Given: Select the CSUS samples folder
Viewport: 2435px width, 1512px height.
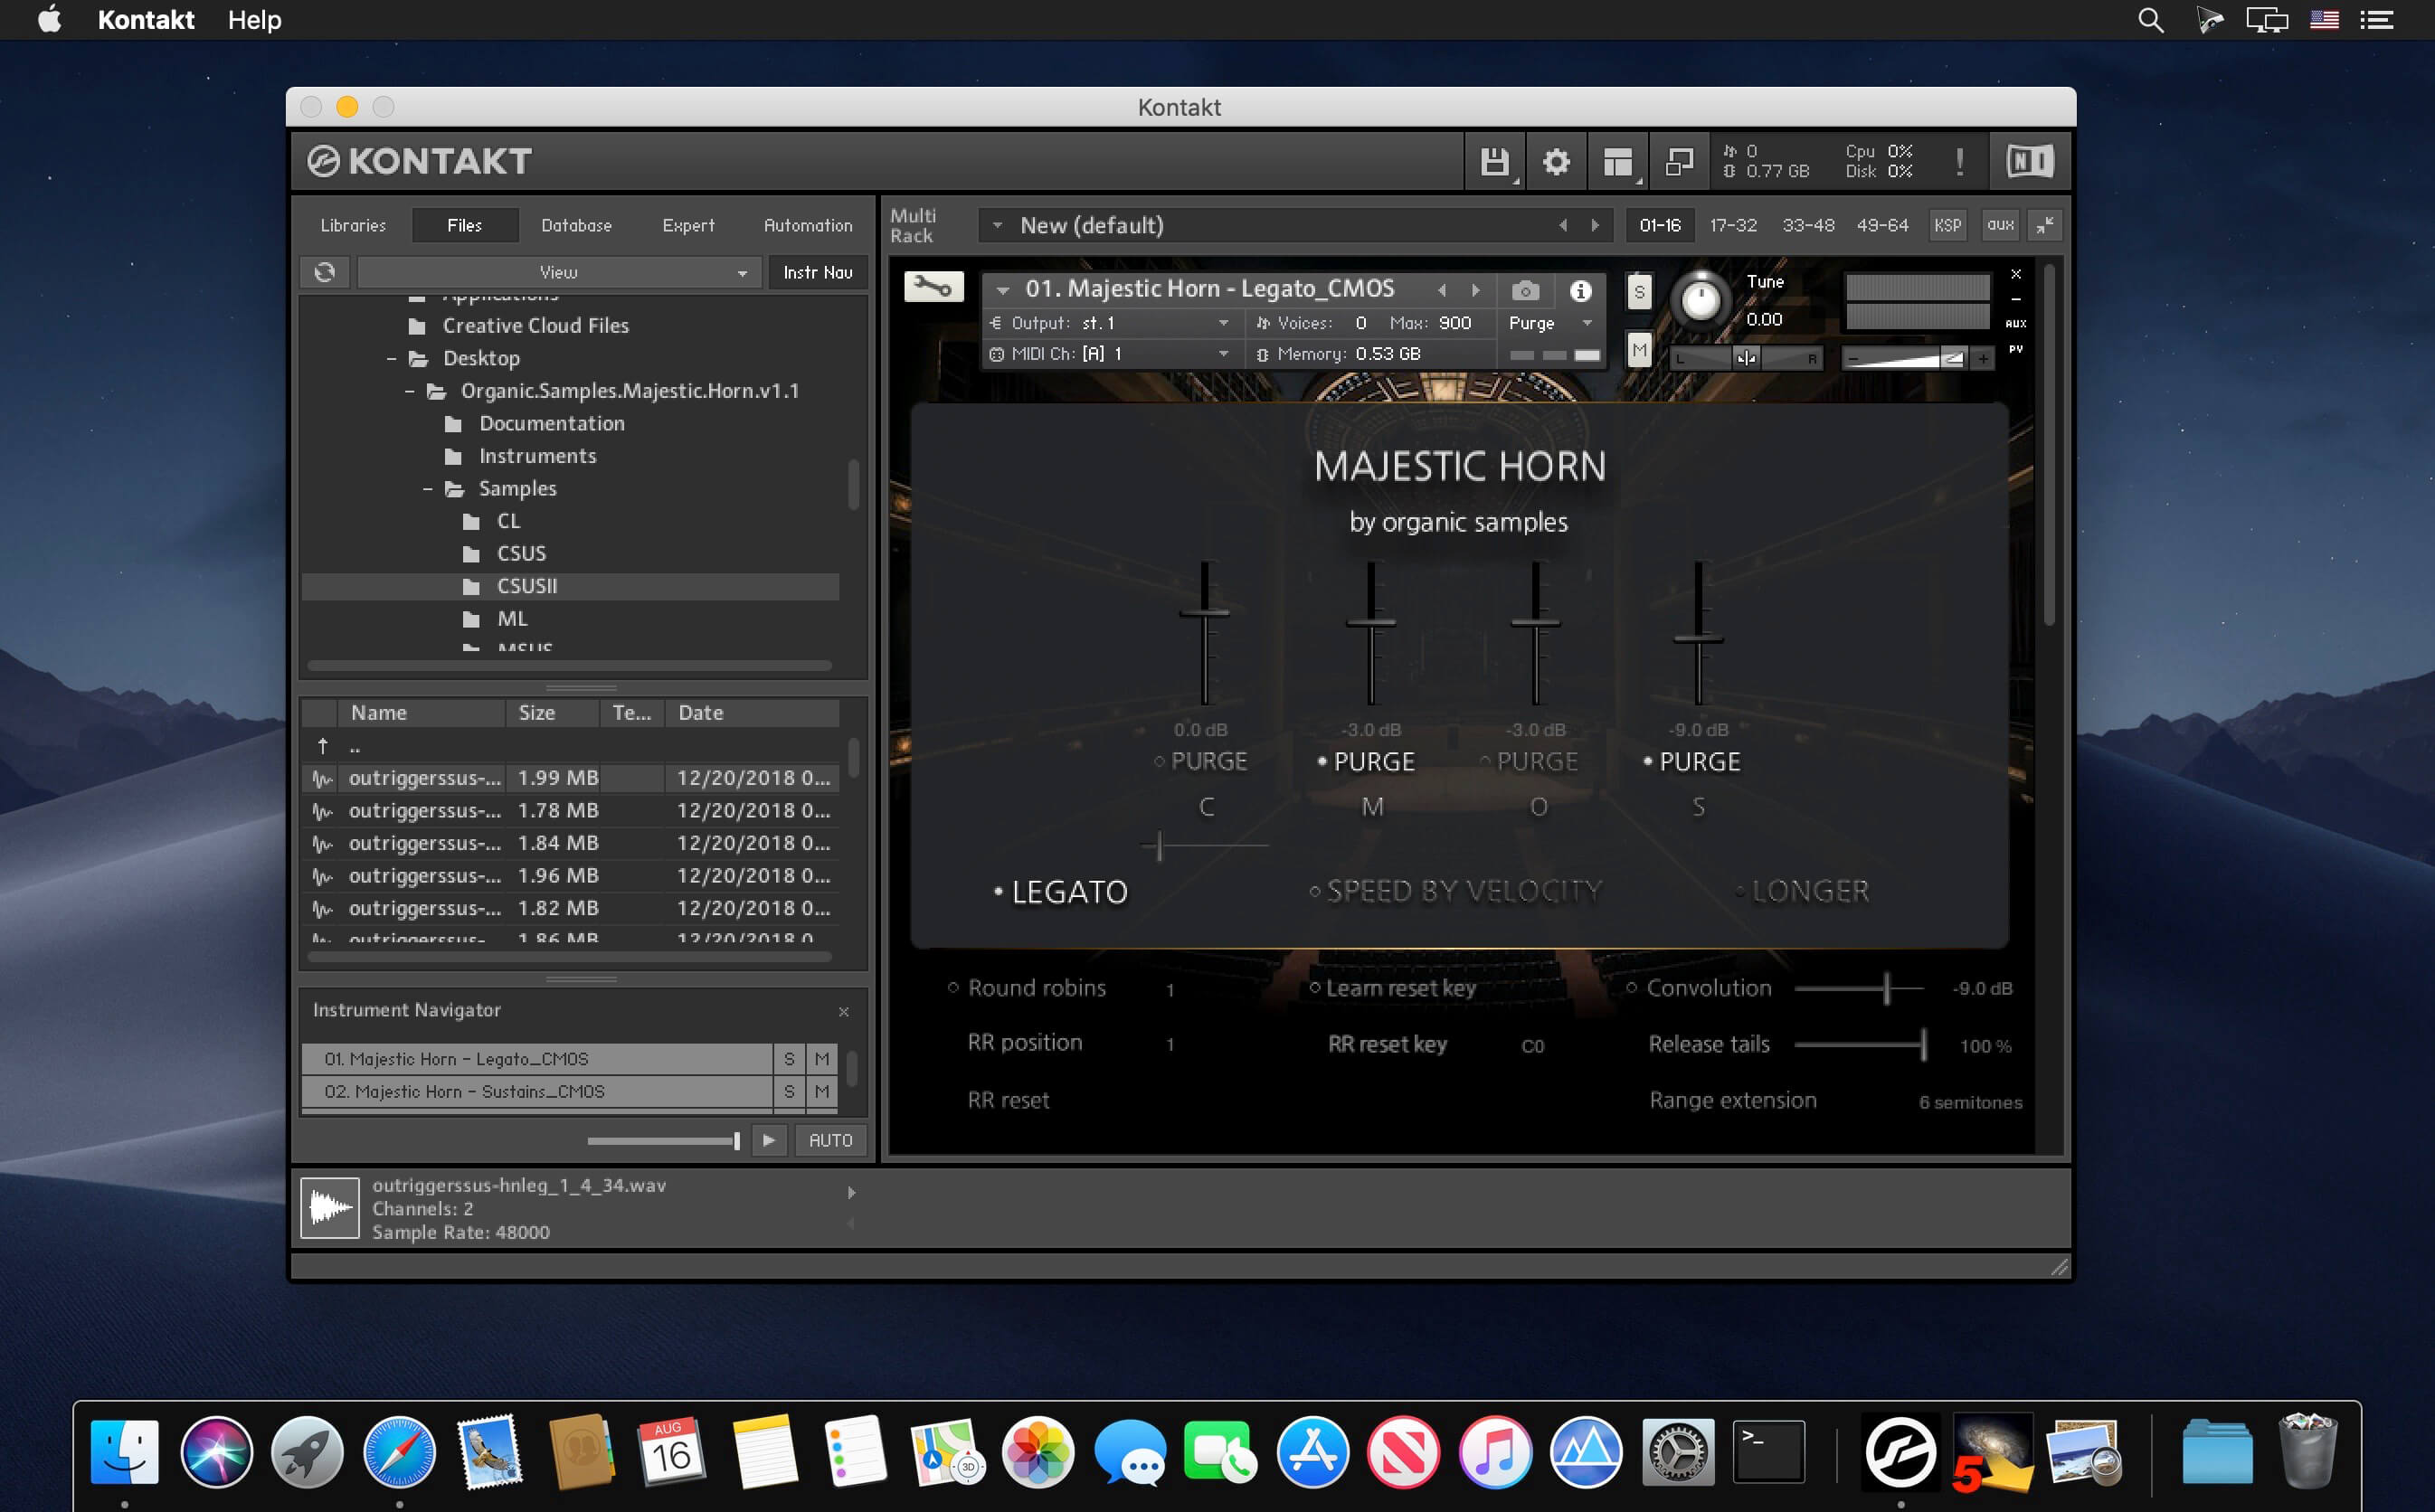Looking at the screenshot, I should pyautogui.click(x=521, y=554).
